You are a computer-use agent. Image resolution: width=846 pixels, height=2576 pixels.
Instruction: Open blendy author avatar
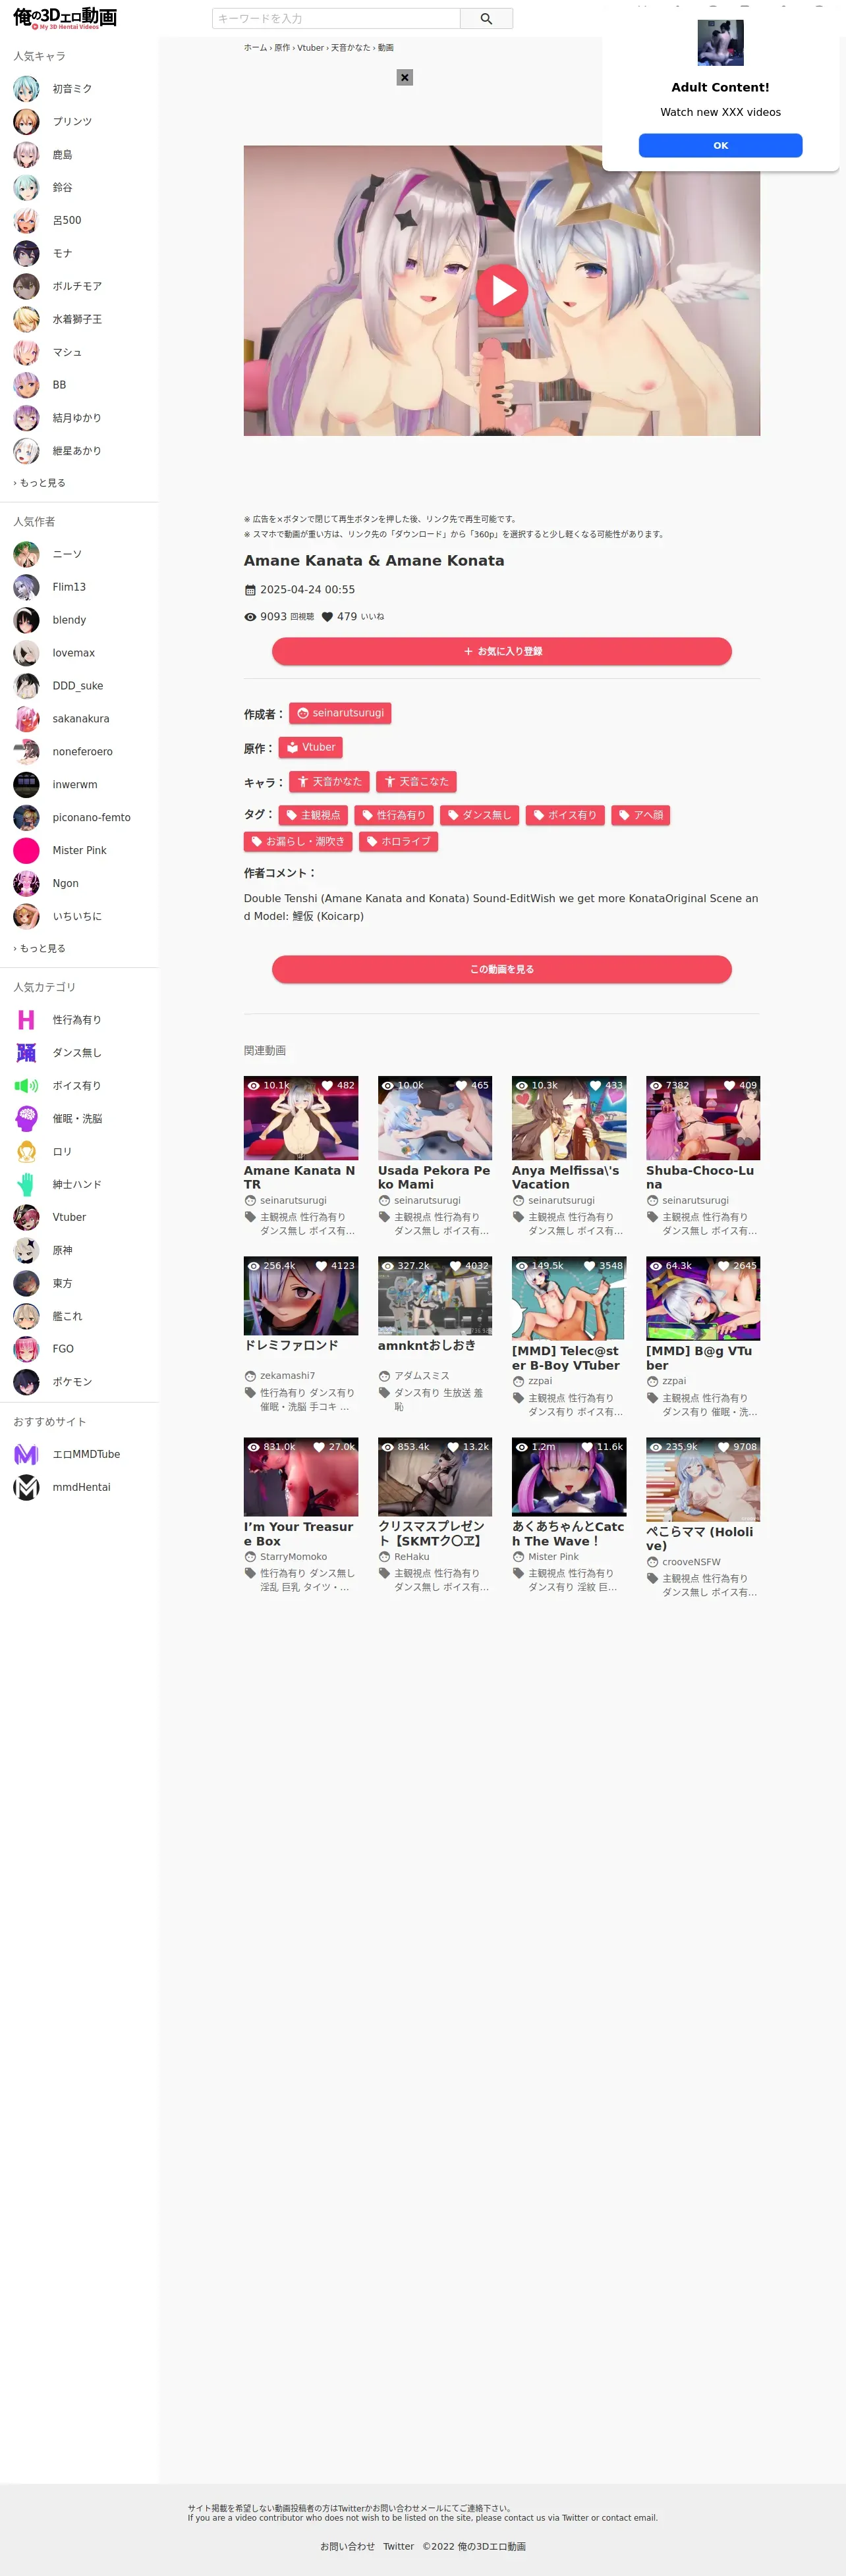pos(26,620)
